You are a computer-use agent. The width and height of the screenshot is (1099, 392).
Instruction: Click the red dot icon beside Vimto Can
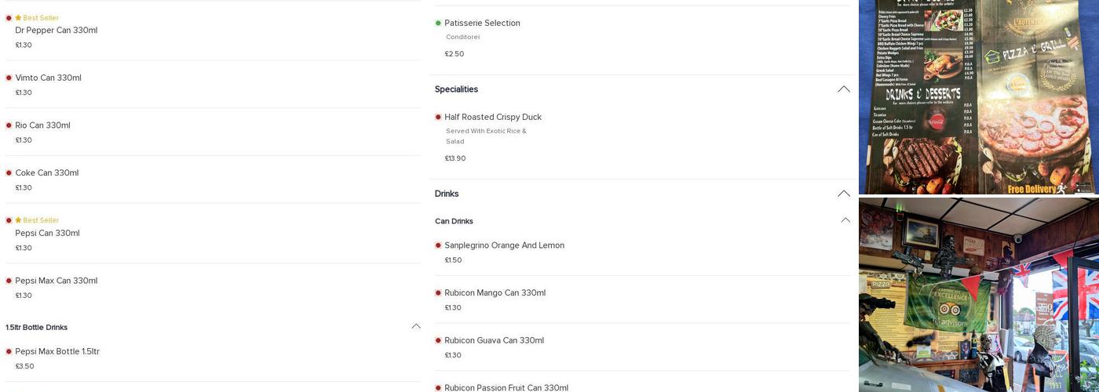point(9,78)
